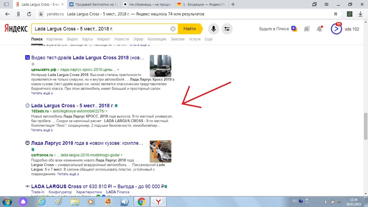Open 'Будьте в Плюсе' link
368x207 pixels.
[274, 29]
